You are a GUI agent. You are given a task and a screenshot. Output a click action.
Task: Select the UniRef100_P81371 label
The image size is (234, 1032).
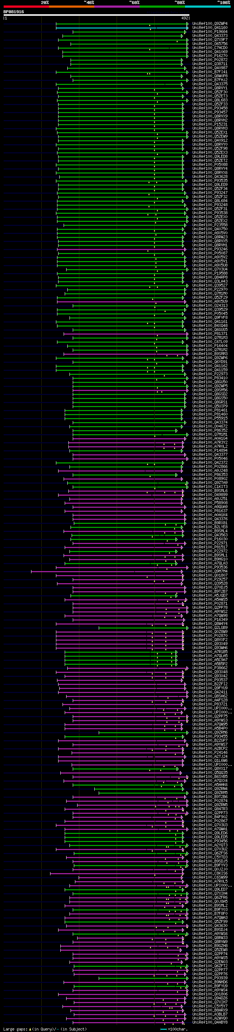click(x=210, y=334)
